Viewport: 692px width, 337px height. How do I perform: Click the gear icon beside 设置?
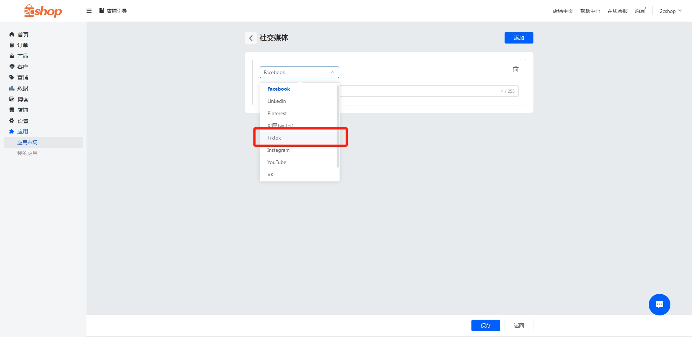point(12,121)
